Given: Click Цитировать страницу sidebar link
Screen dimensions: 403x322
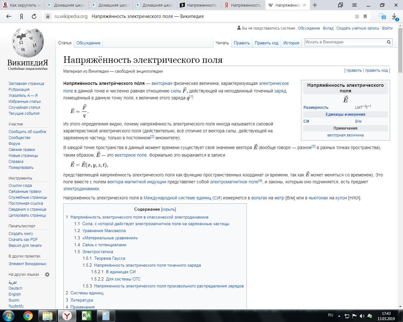Looking at the screenshot, I should 27,215.
